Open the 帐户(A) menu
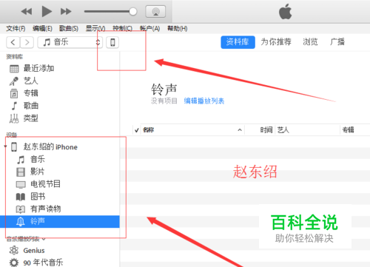370x267 pixels. [149, 29]
